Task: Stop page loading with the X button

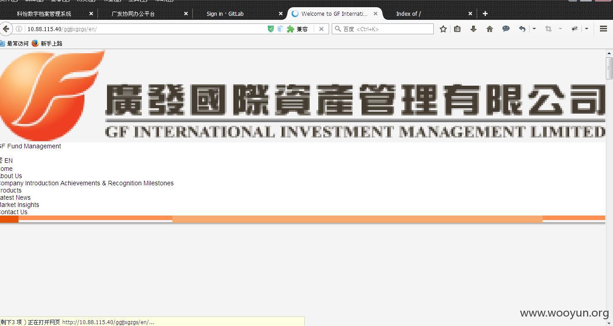Action: 321,29
